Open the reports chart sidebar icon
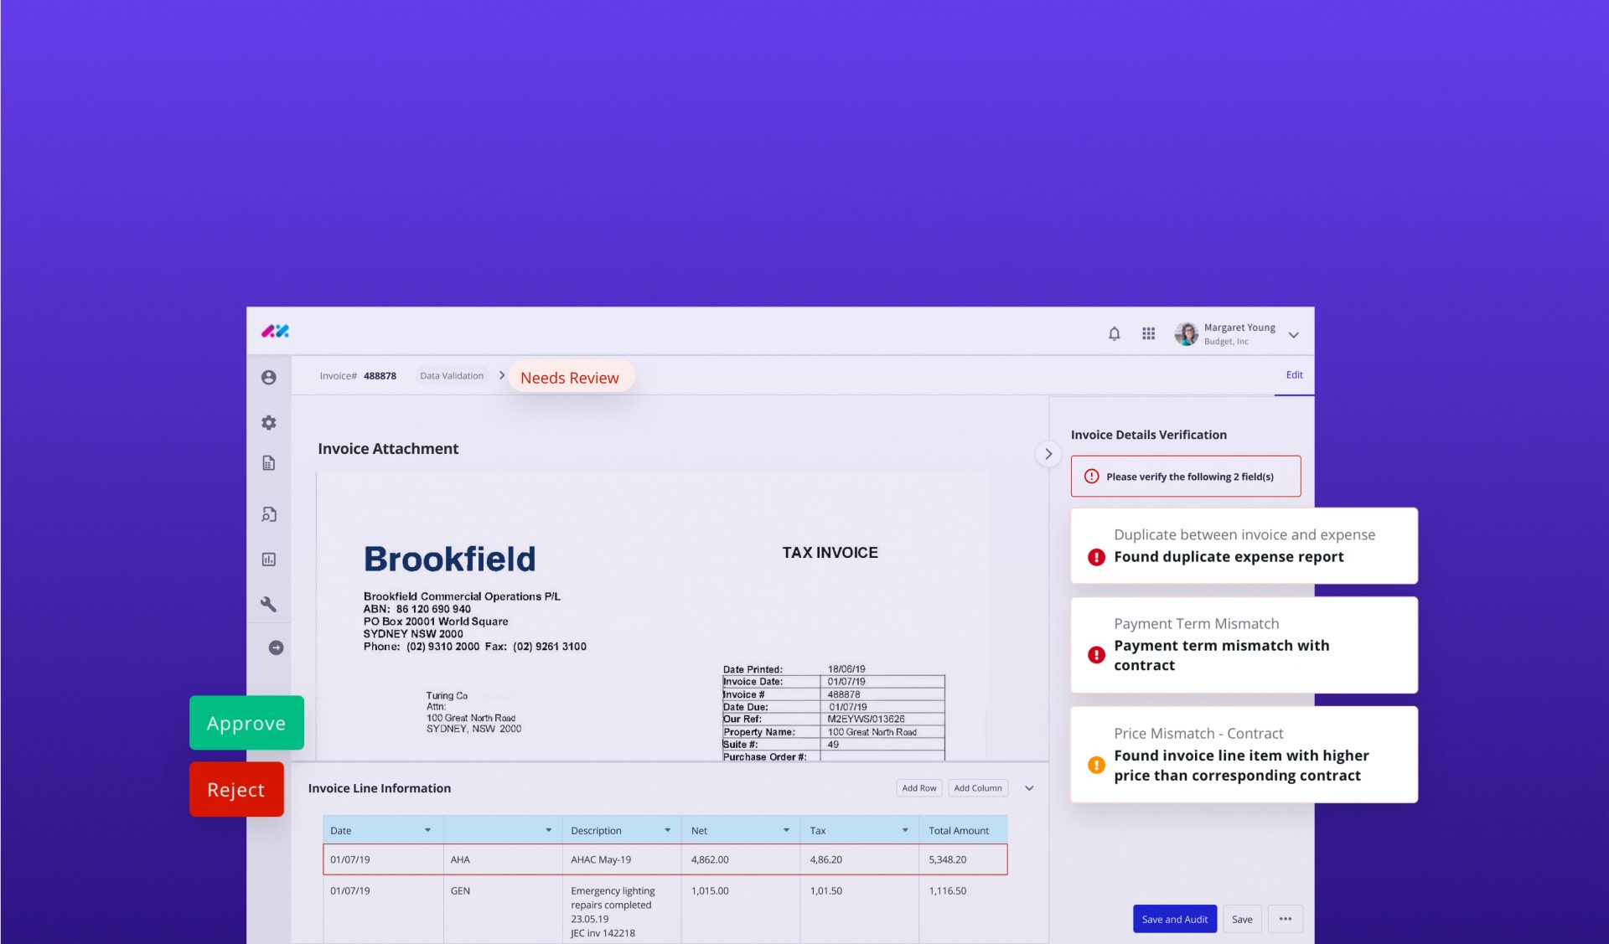 click(268, 560)
